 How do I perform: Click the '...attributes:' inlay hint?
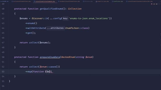[x=56, y=28]
